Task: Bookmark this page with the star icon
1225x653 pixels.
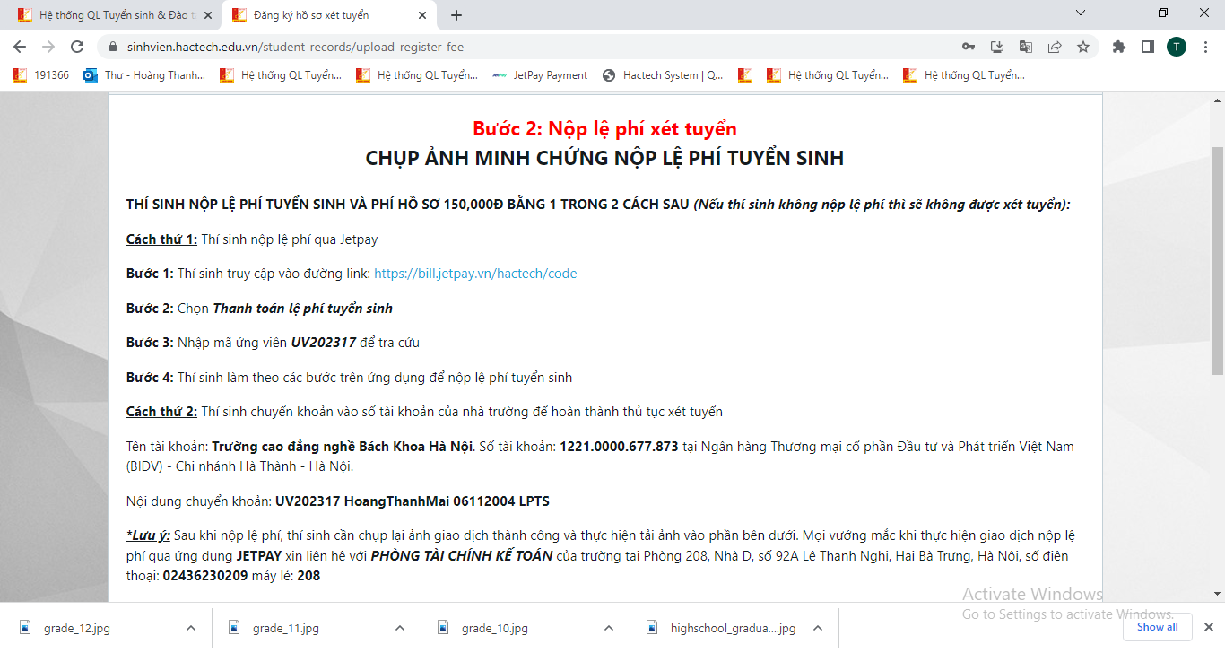Action: click(1083, 47)
